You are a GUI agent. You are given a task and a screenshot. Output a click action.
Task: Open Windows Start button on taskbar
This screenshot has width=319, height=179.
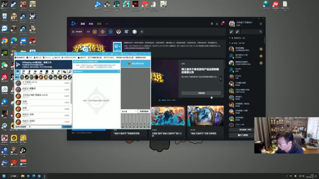[4, 176]
